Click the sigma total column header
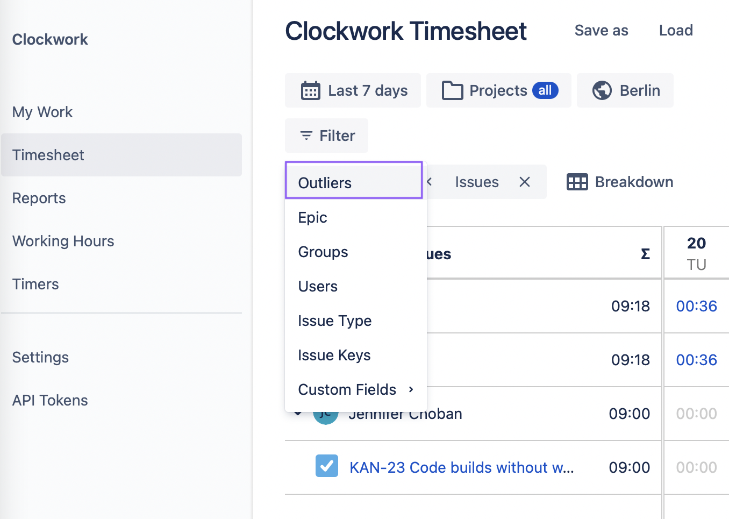The image size is (729, 519). (645, 254)
